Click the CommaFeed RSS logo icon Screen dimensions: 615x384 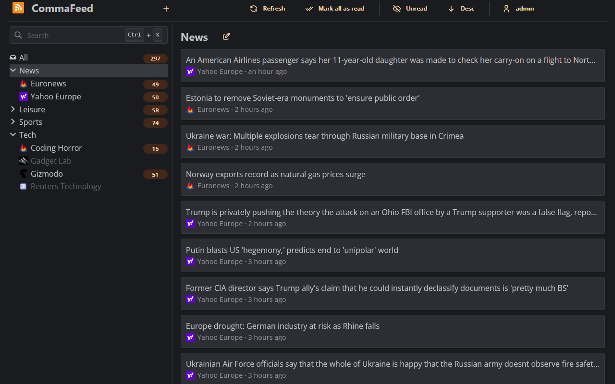[x=18, y=8]
